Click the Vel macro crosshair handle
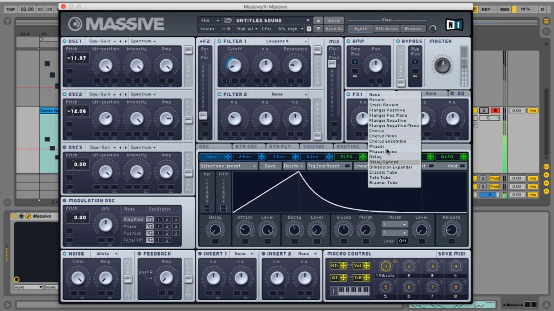 (366, 266)
